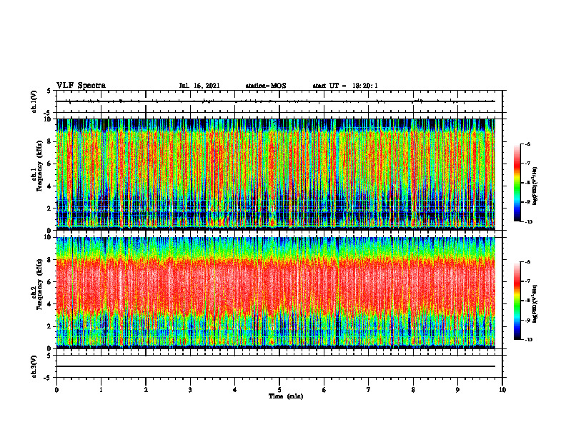Click the date 'Jul 16, 2021' label
Screen dimensions: 566x437
(199, 86)
